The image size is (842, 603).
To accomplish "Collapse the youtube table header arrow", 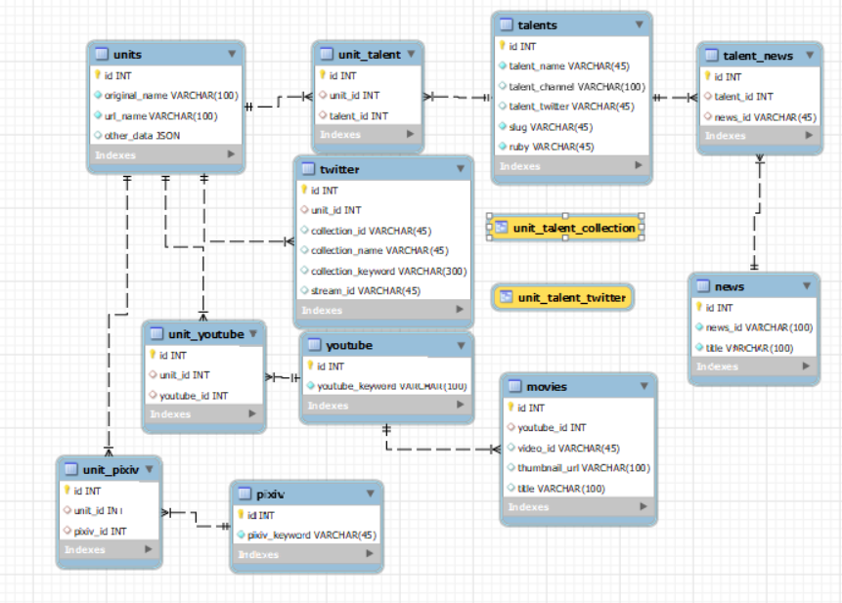I will click(462, 346).
